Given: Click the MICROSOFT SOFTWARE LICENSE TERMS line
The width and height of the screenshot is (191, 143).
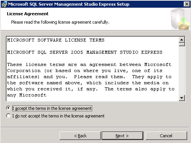Looking at the screenshot, I should [56, 40].
